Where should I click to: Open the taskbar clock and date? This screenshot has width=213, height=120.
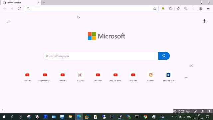click(x=198, y=117)
